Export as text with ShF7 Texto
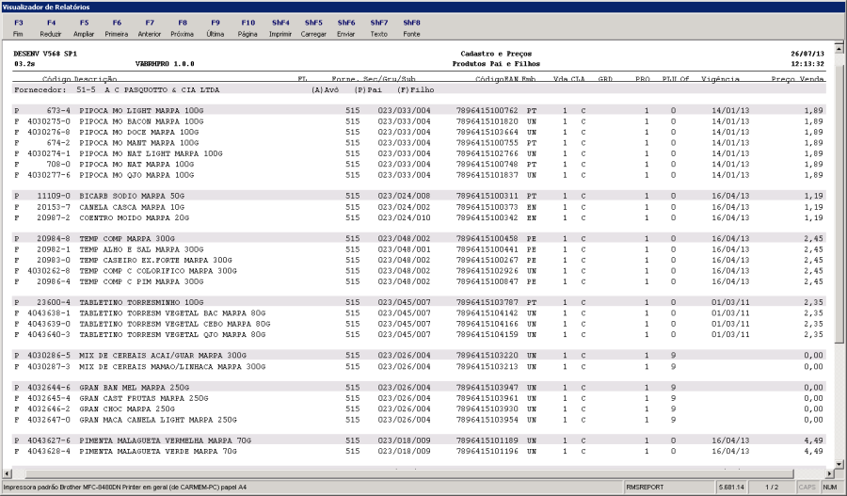The image size is (847, 496). [378, 28]
